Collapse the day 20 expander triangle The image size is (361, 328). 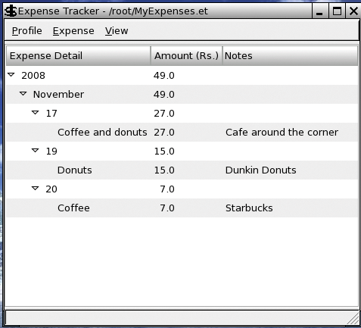36,189
